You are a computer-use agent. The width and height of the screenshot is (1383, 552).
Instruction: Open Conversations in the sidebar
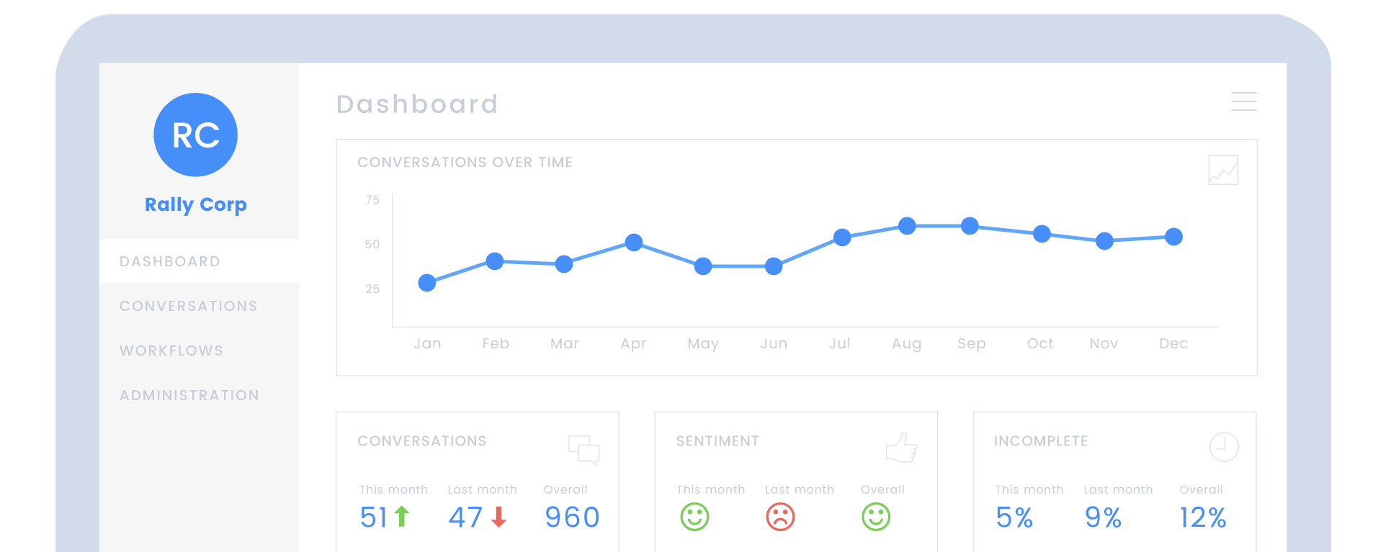pyautogui.click(x=188, y=306)
